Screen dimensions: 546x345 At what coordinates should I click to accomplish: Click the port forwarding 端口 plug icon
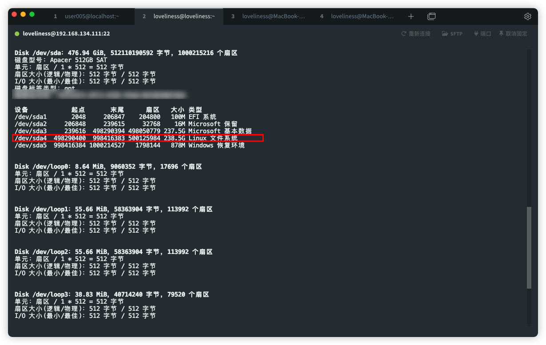476,34
